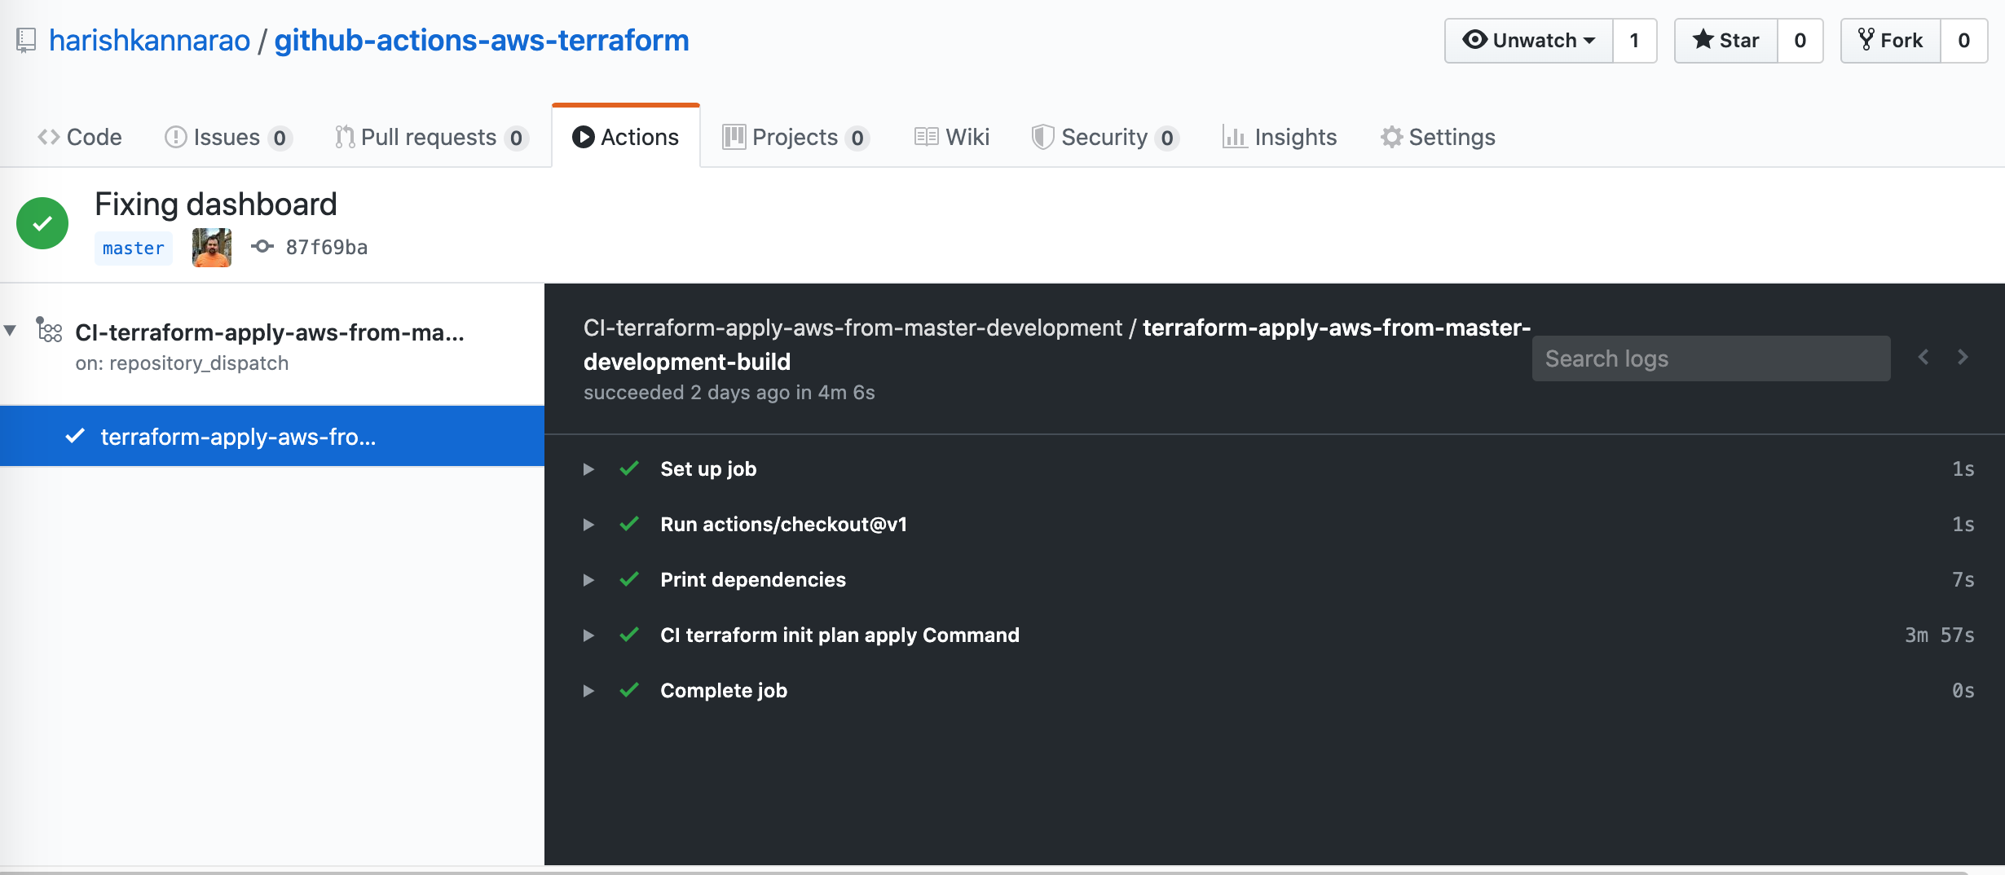Click the green check for CI terraform init
Screen dimensions: 2005x875
(629, 635)
